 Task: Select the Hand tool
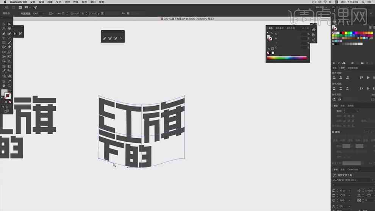4,86
